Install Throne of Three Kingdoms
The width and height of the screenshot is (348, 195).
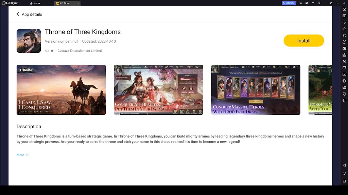(303, 41)
